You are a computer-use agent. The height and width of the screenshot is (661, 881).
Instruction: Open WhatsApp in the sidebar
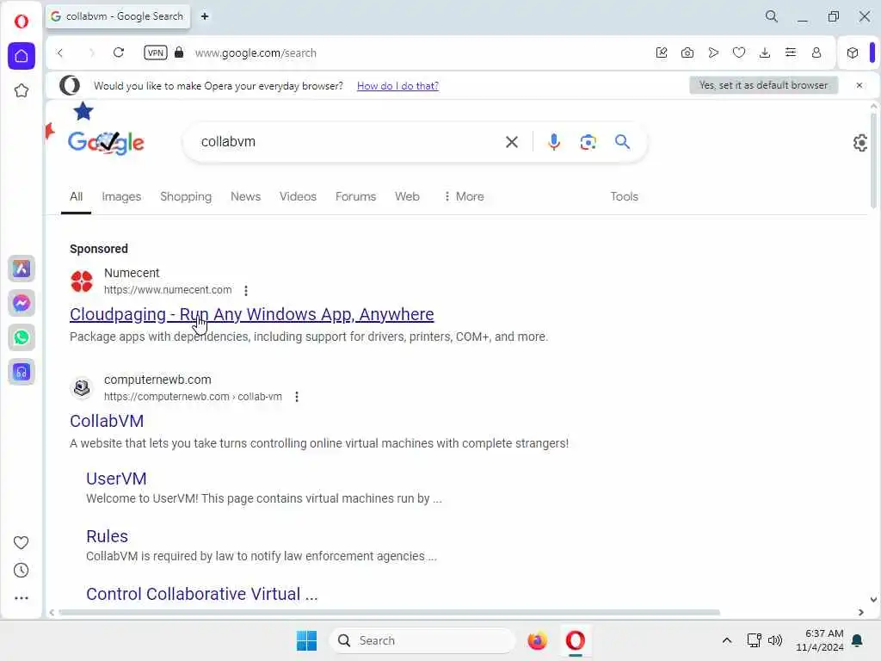click(x=22, y=337)
